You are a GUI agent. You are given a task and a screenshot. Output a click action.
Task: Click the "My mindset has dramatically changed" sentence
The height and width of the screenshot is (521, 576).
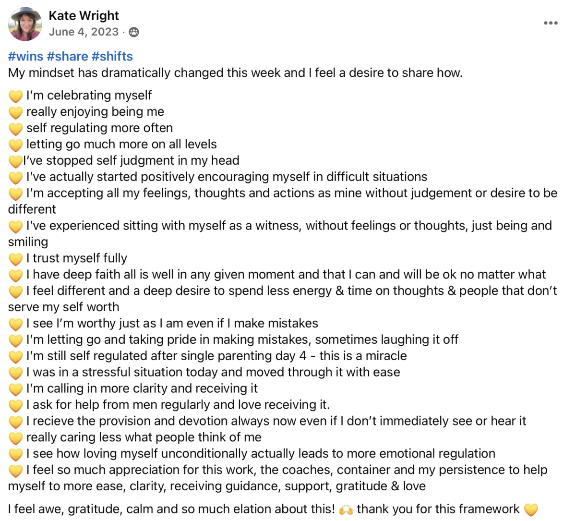tap(235, 73)
